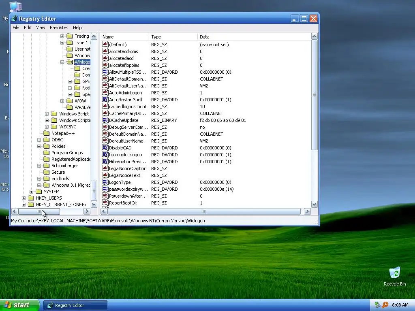Click the 8:08 AM taskbar clock

(x=400, y=305)
